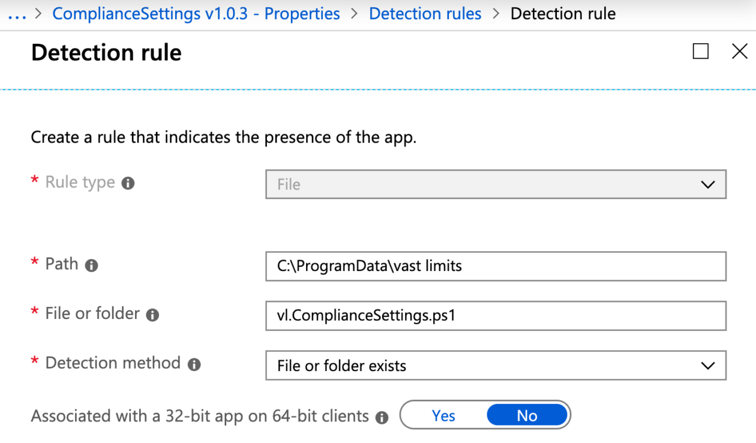Navigate to Detection rules via breadcrumb

point(425,13)
